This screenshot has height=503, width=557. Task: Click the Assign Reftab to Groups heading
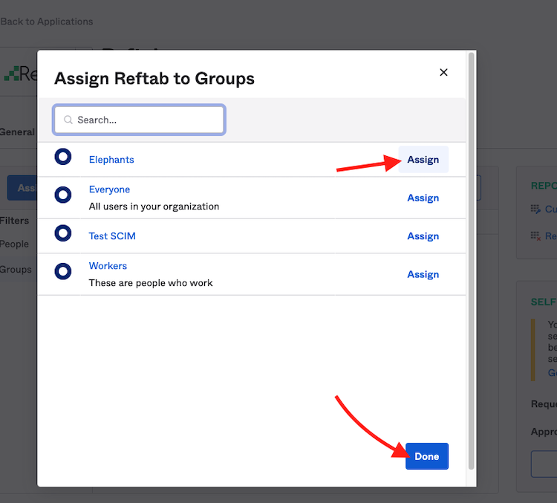click(154, 79)
